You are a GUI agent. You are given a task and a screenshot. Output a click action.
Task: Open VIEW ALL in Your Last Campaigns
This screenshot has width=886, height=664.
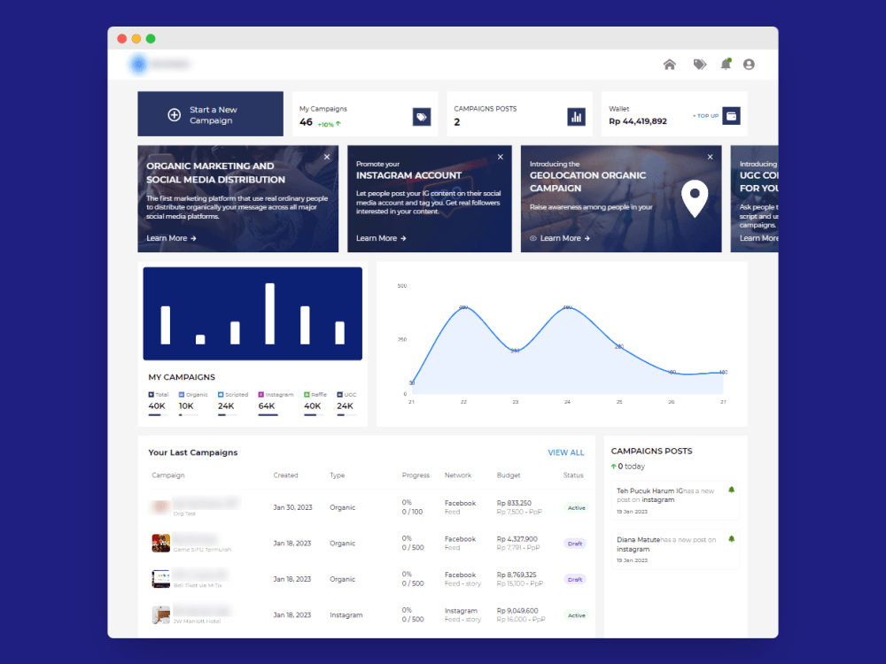pyautogui.click(x=566, y=452)
